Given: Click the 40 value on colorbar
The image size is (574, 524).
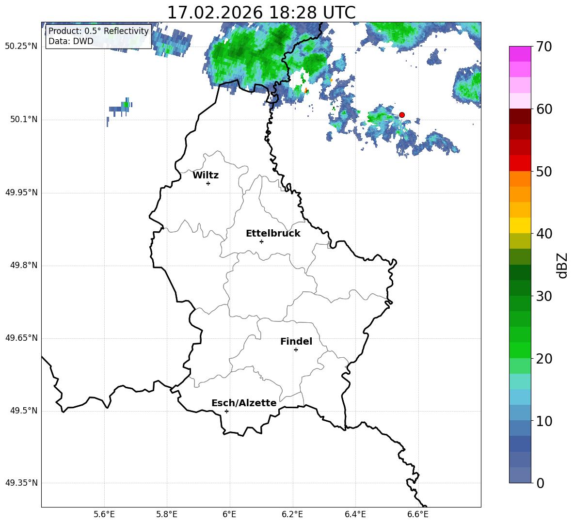Looking at the screenshot, I should [x=544, y=234].
